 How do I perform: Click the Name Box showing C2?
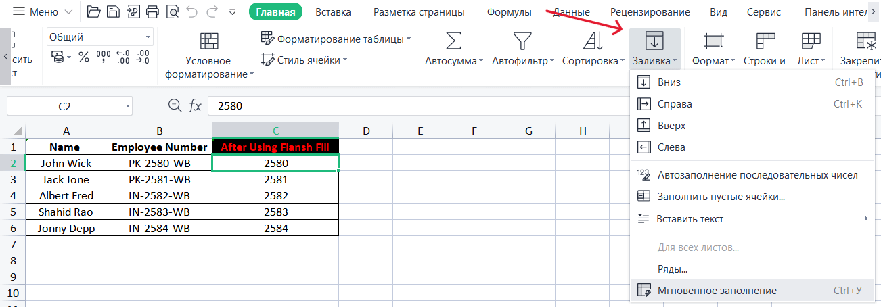tap(65, 105)
